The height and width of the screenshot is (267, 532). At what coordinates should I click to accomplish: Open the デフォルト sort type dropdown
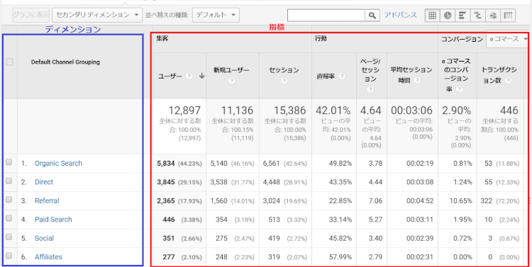tap(216, 16)
